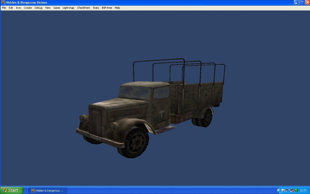Open the Debug menu

38,8
